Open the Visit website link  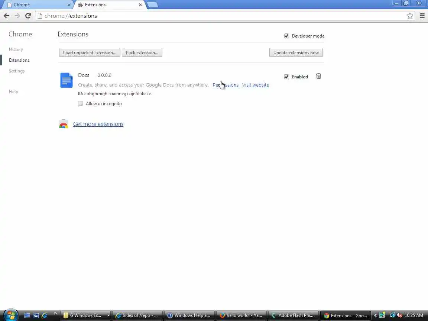[x=256, y=85]
